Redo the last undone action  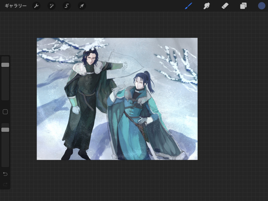coord(5,184)
